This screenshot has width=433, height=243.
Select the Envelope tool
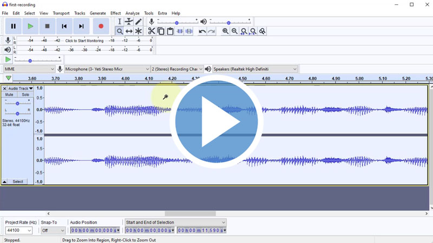tap(129, 22)
